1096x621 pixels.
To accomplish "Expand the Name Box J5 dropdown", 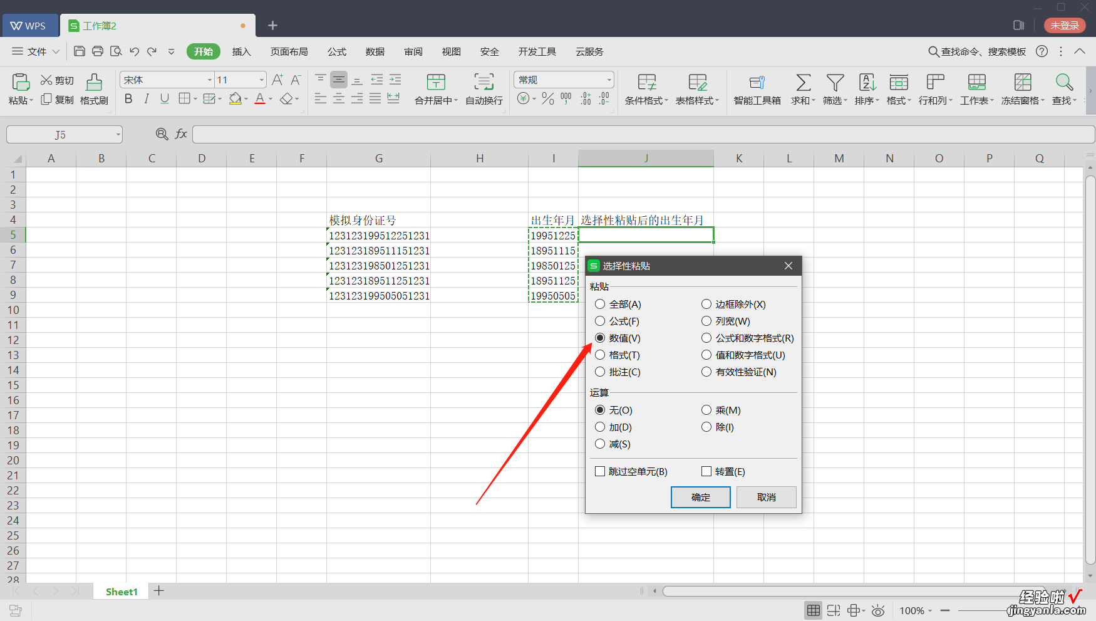I will pyautogui.click(x=118, y=135).
